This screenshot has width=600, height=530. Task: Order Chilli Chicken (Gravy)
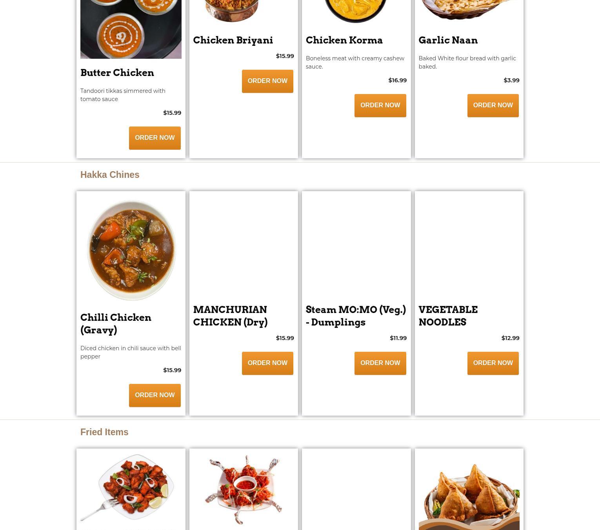155,395
